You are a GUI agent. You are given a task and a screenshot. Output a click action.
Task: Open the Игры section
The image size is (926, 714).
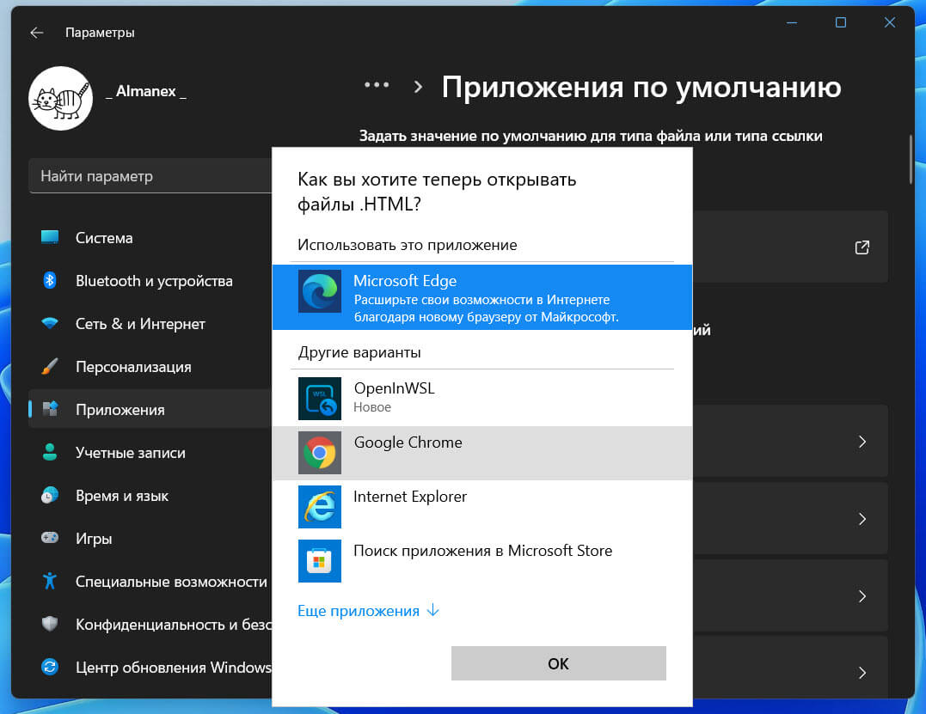click(150, 539)
